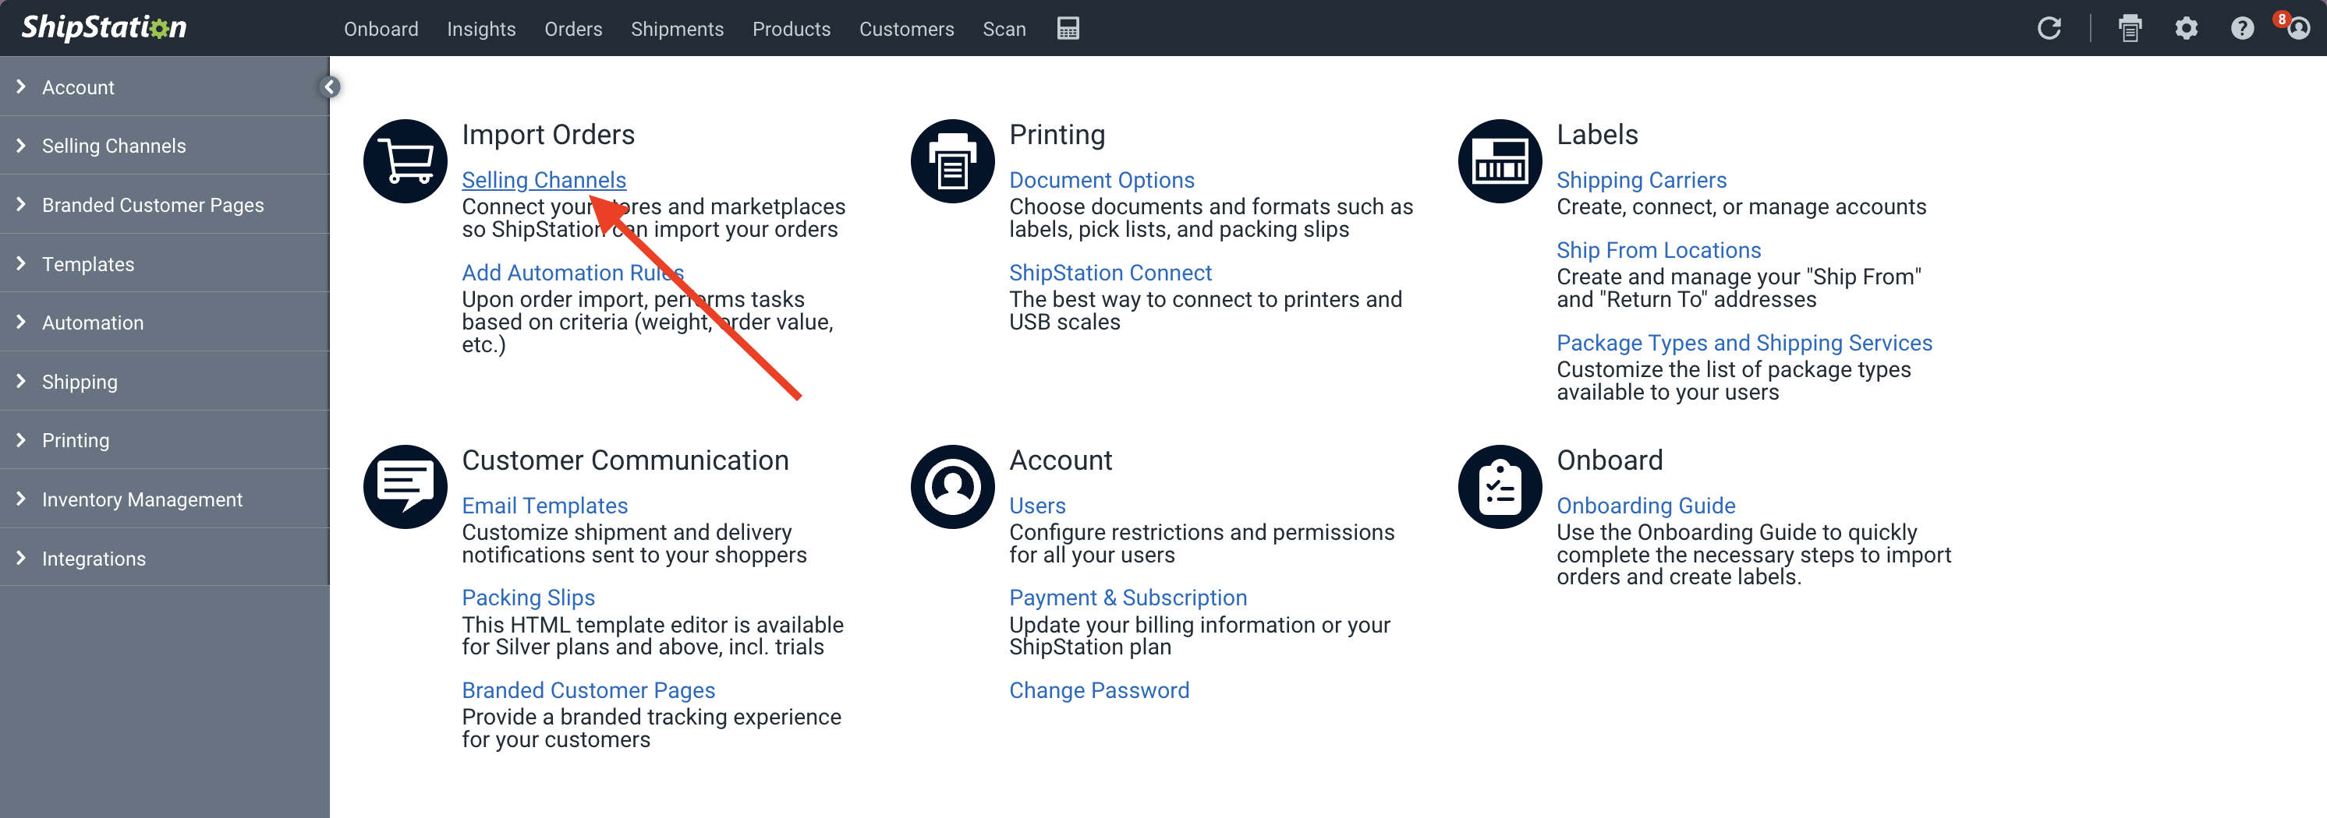Open the Shipments tab
The width and height of the screenshot is (2327, 818).
pos(678,29)
